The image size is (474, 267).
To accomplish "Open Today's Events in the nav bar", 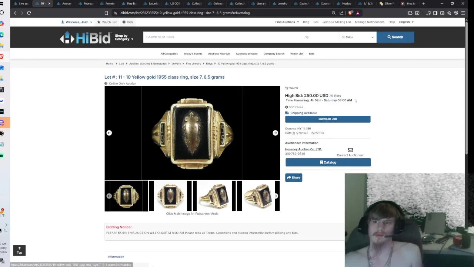I will [193, 54].
